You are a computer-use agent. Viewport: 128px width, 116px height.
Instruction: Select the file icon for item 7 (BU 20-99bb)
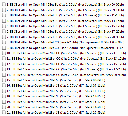point(4,37)
